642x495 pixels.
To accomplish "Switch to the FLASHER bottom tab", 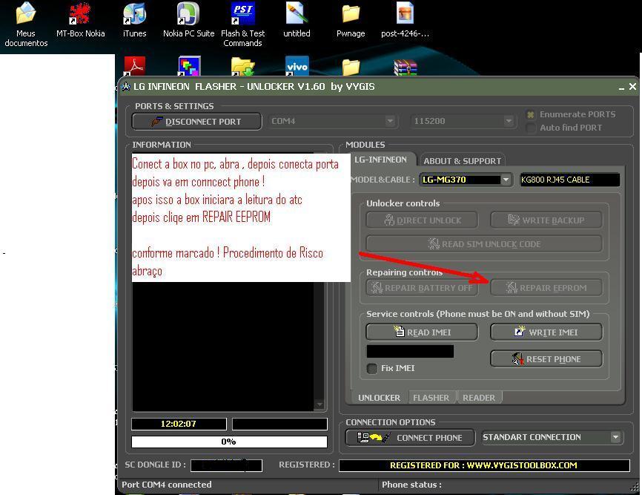I will coord(431,398).
